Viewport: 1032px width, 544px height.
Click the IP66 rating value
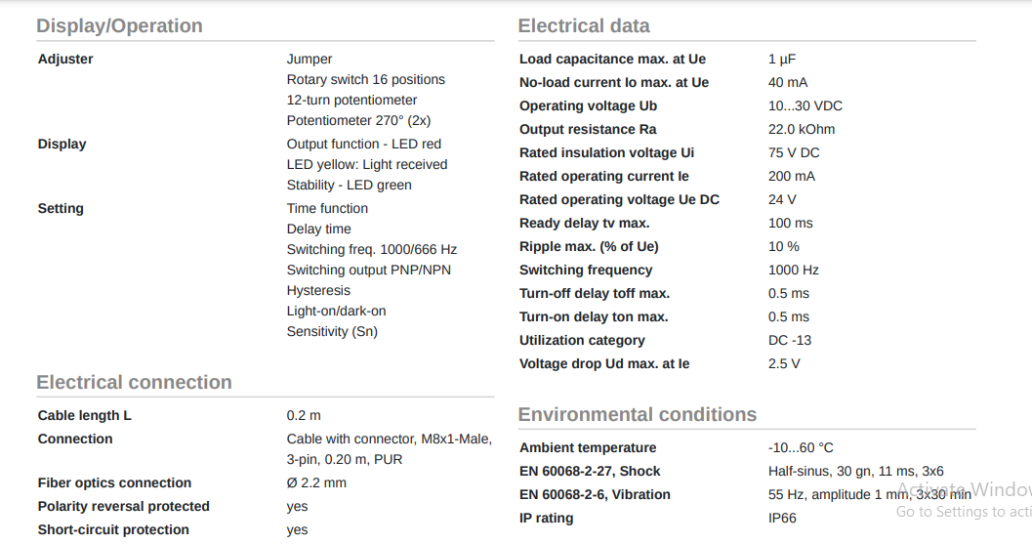click(x=782, y=519)
